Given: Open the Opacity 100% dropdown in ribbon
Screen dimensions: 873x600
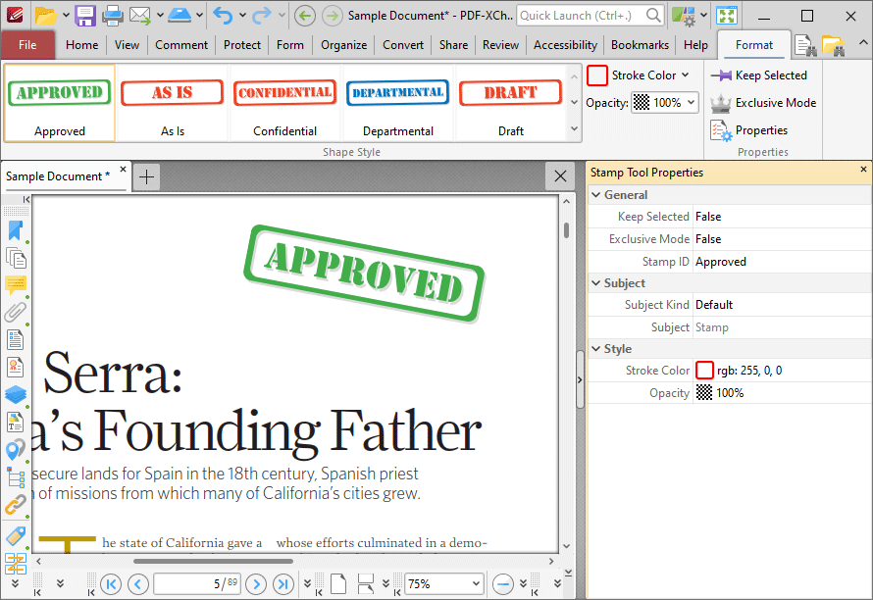Looking at the screenshot, I should 691,103.
